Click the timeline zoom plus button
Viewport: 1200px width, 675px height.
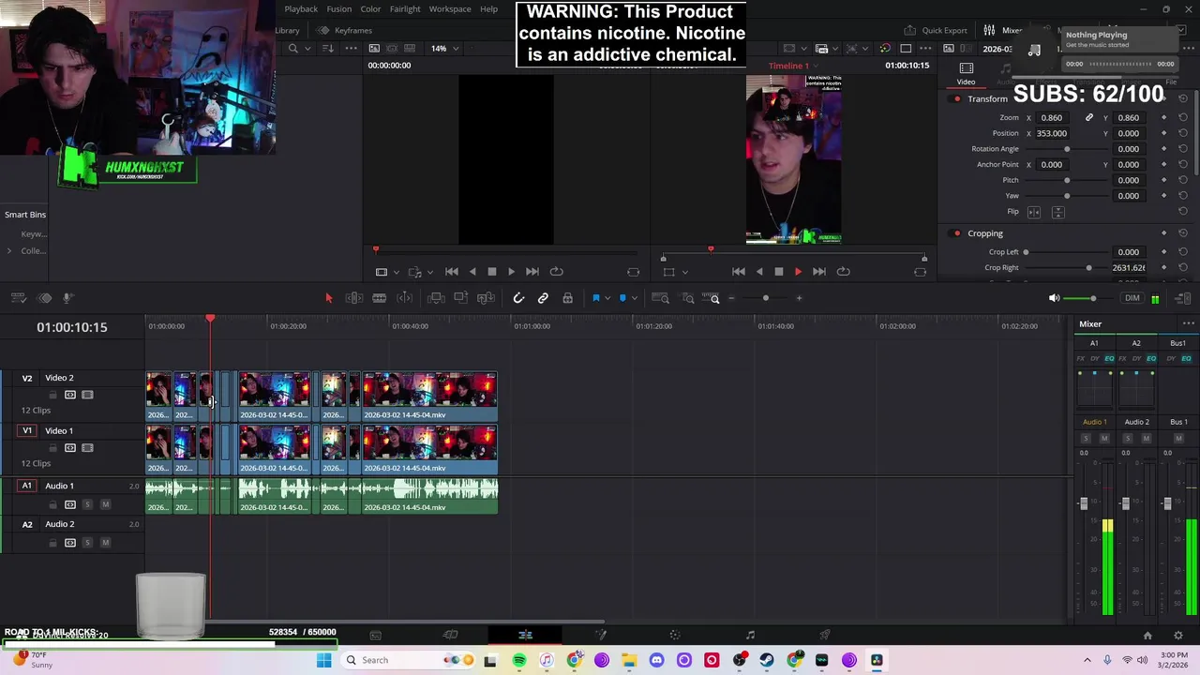[x=799, y=298]
